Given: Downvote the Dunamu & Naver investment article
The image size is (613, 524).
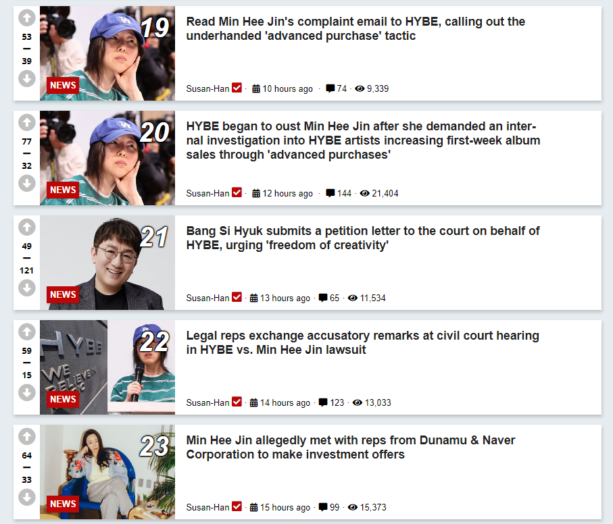Looking at the screenshot, I should [26, 497].
